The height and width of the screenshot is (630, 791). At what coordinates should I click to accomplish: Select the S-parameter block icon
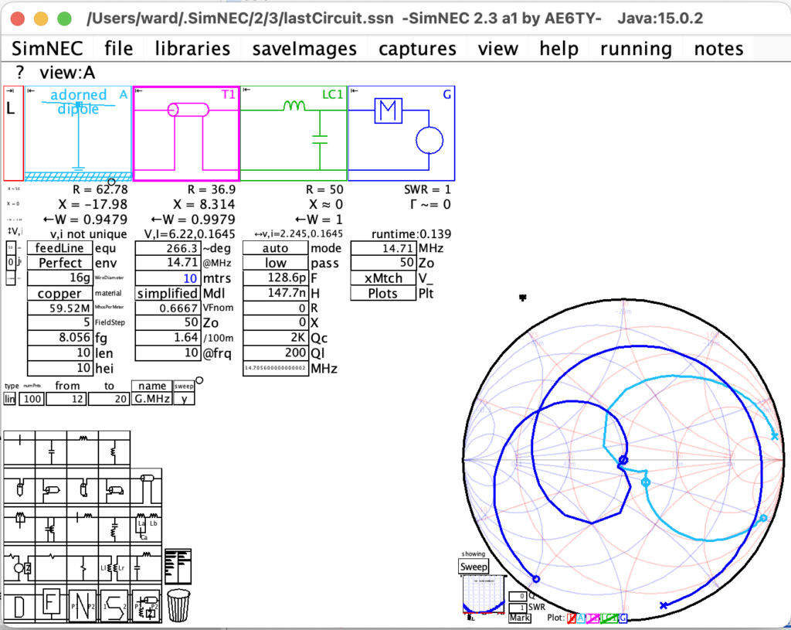(x=114, y=605)
